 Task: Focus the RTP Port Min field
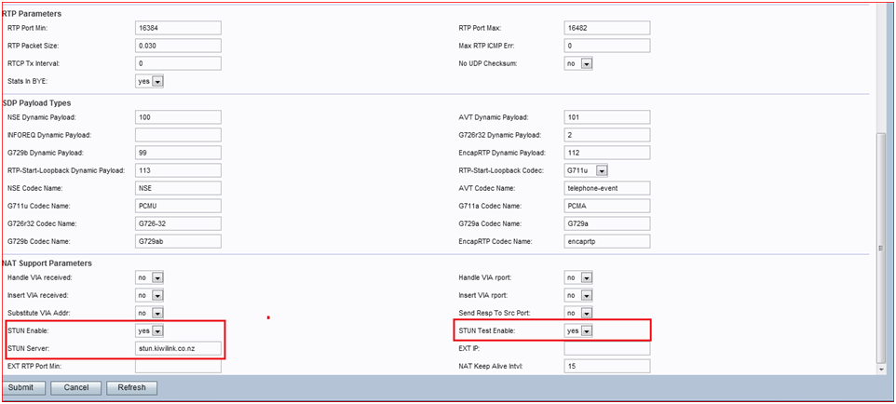(x=178, y=28)
